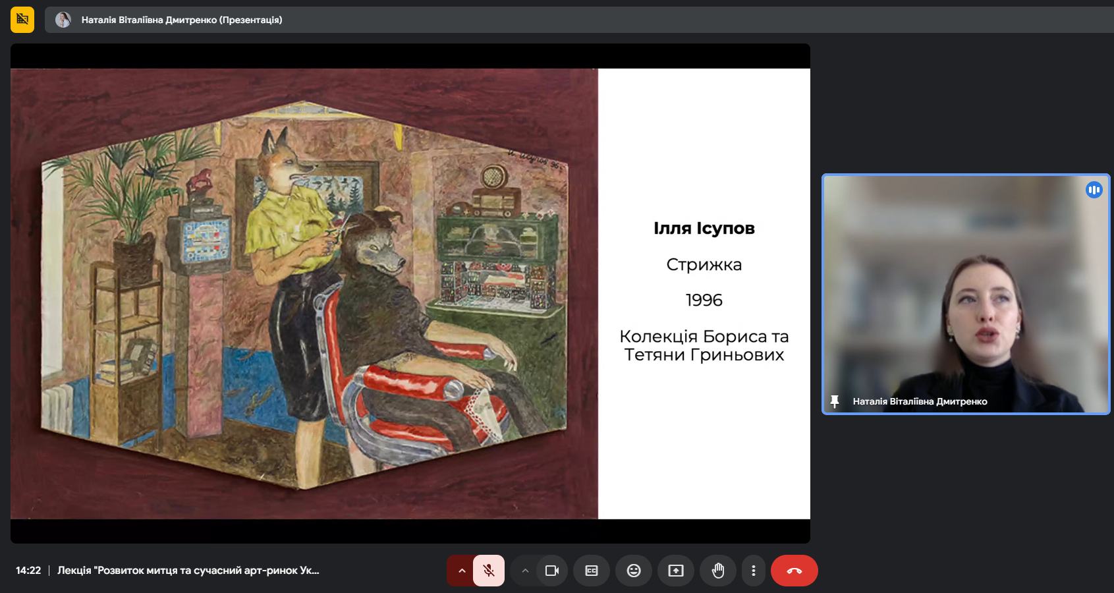Enable closed captions
Viewport: 1114px width, 593px height.
tap(592, 571)
